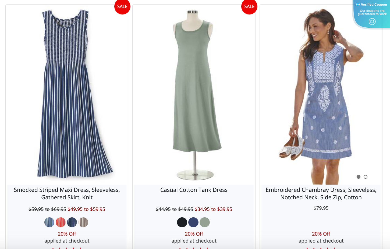The image size is (390, 249).
Task: Click the home icon on the Verified Coupon widget
Action: point(372,21)
